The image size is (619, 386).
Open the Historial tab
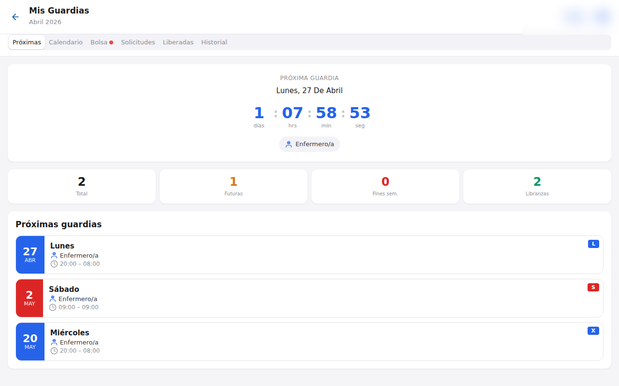click(x=214, y=42)
